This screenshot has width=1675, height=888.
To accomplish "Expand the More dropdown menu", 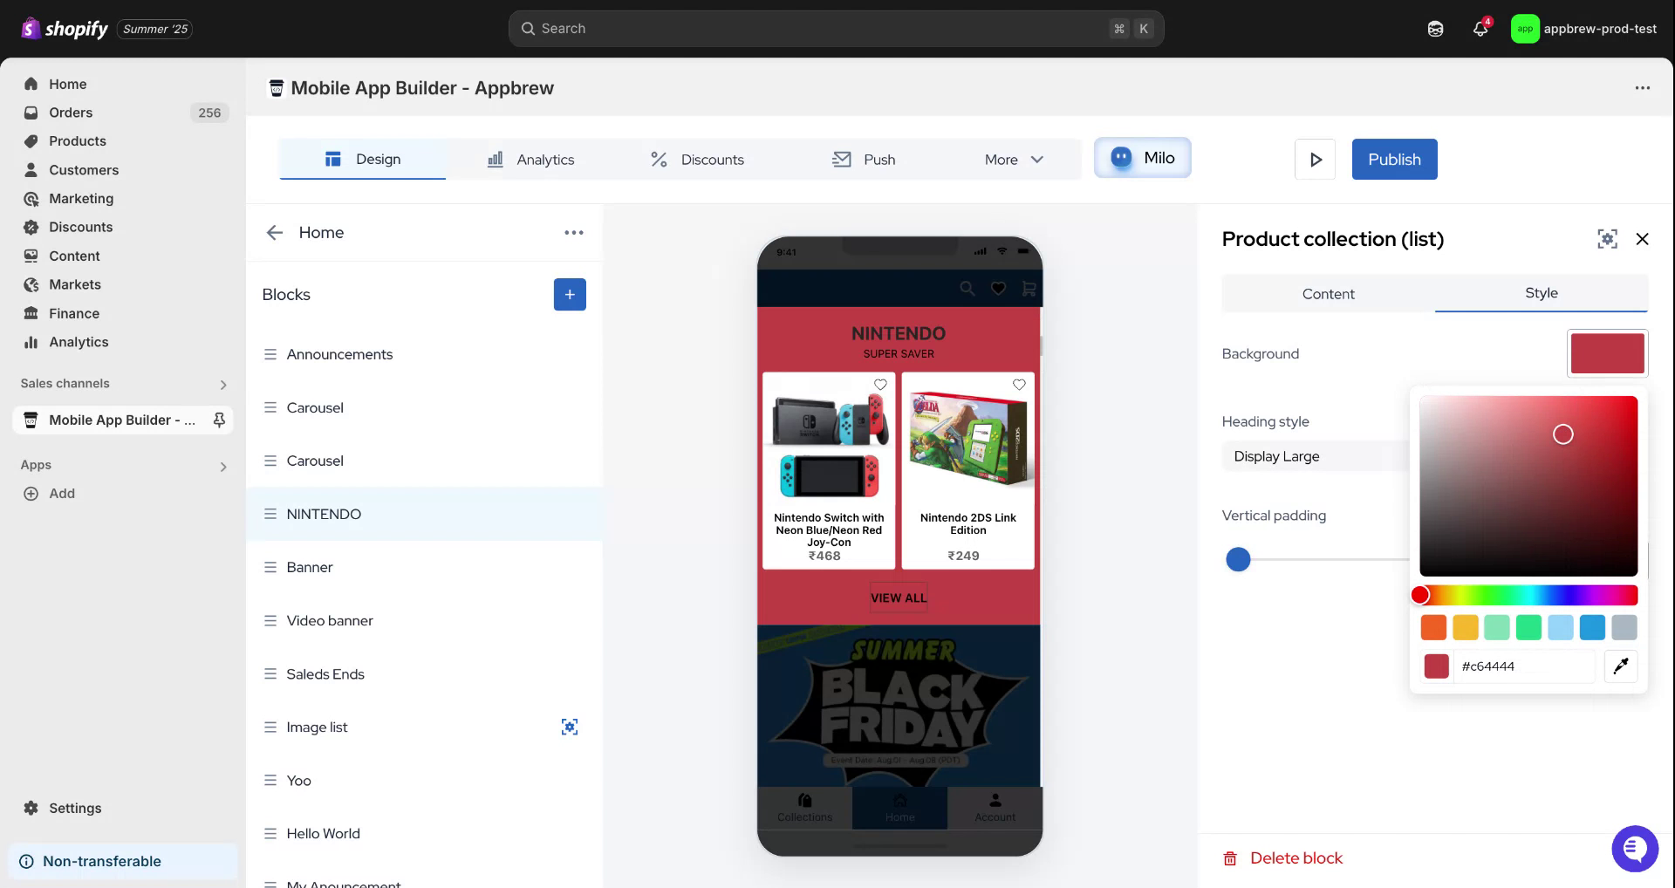I will [x=1014, y=160].
